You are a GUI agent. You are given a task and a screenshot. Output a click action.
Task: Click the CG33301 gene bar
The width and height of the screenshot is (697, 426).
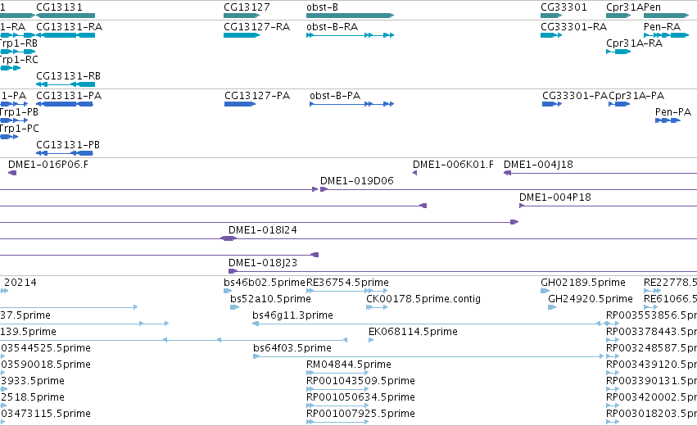[x=551, y=16]
